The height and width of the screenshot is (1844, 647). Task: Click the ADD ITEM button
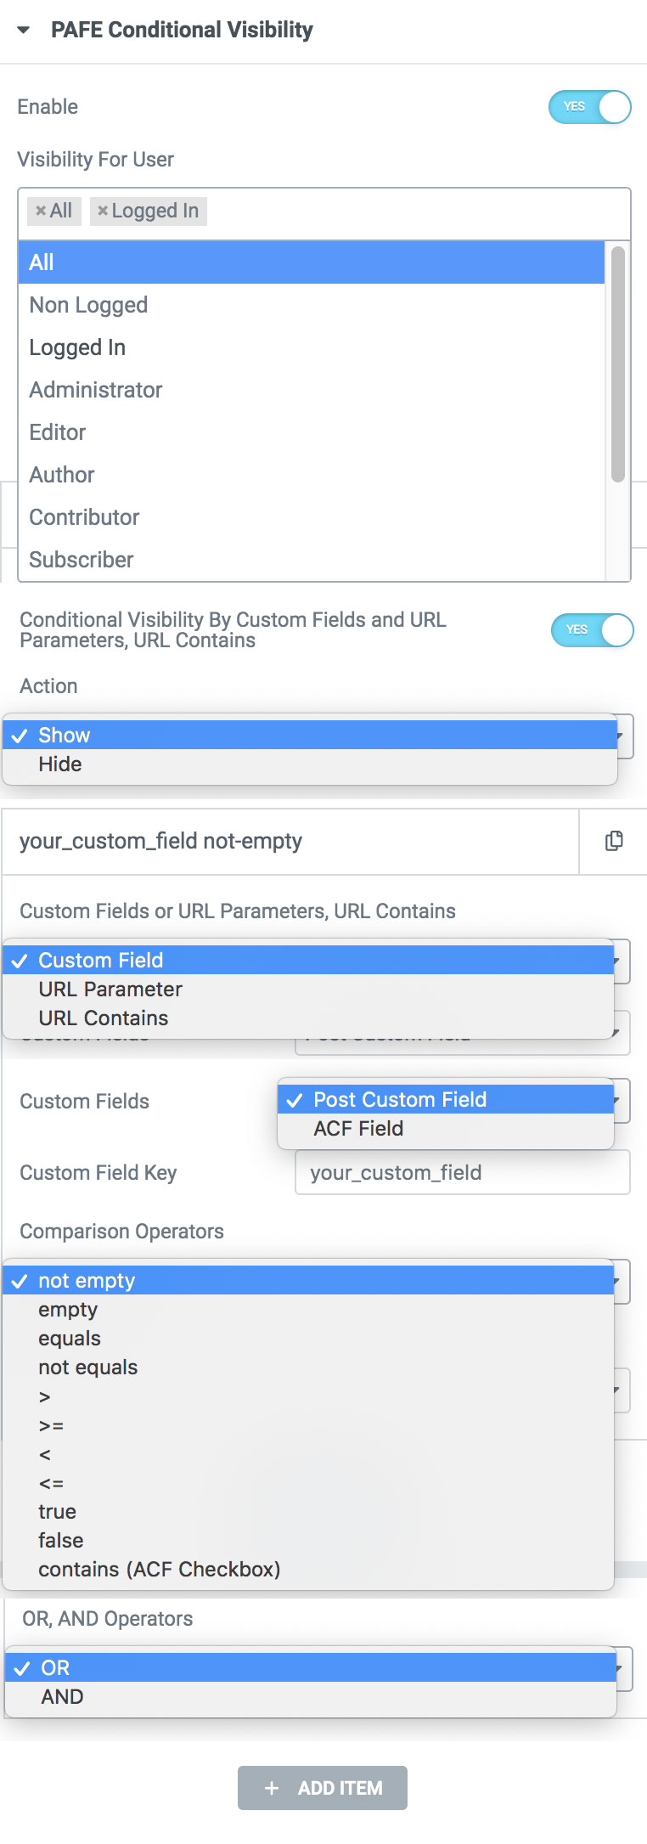323,1788
